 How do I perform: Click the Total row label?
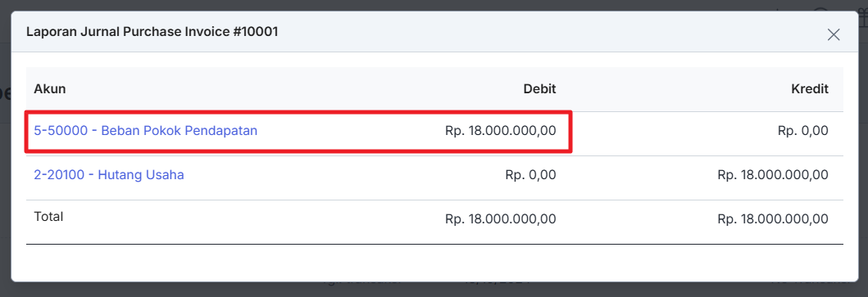click(x=48, y=217)
